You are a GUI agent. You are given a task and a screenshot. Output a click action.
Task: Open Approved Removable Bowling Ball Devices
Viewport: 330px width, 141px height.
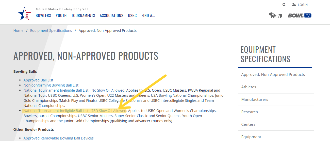click(x=58, y=138)
